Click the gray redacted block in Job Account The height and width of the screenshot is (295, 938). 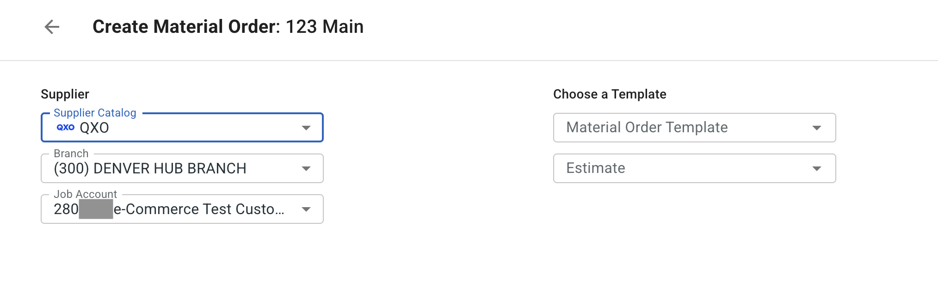point(96,209)
